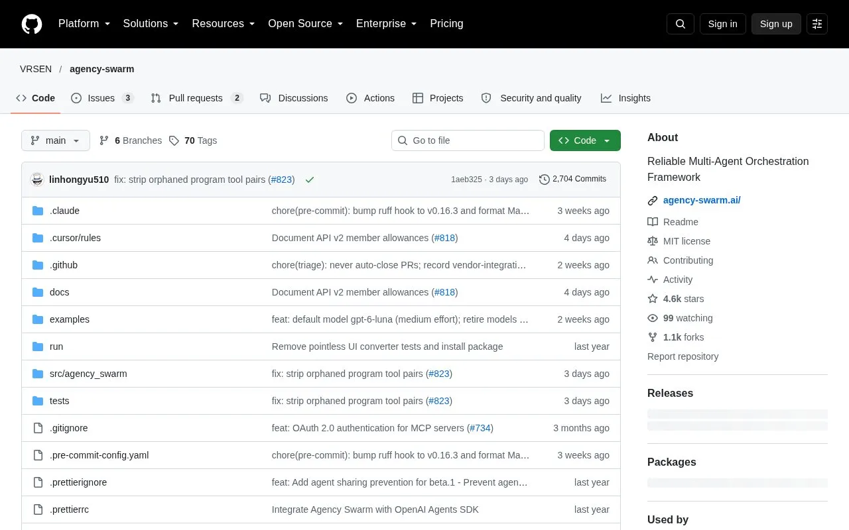The width and height of the screenshot is (849, 530).
Task: Click the .gitignore file icon
Action: (38, 428)
